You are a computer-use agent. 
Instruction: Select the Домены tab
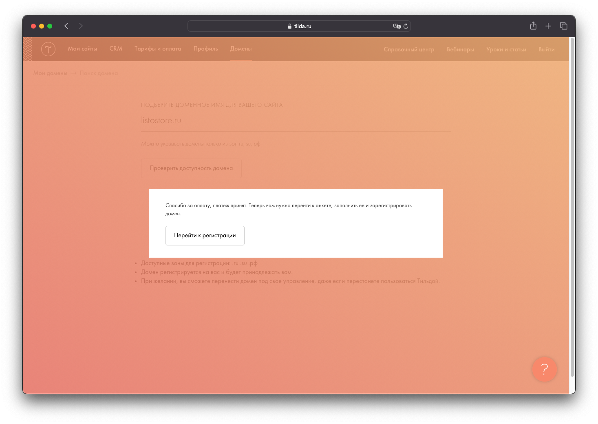241,49
